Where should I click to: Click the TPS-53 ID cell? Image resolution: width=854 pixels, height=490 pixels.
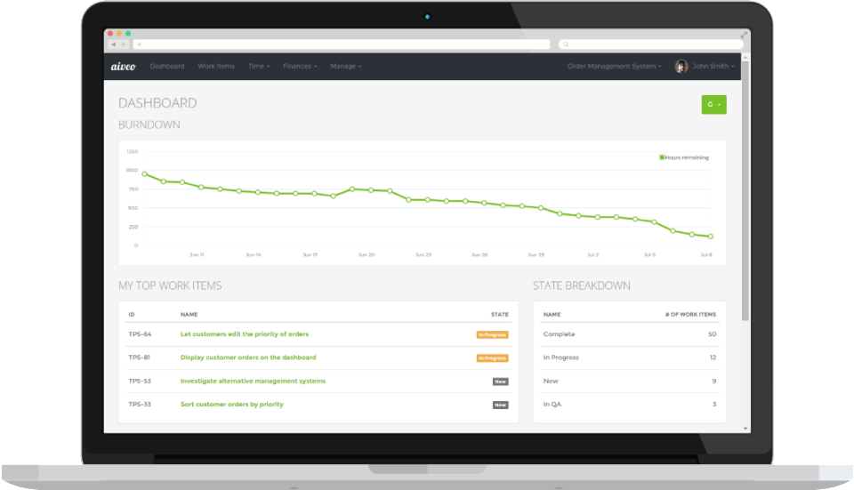140,382
